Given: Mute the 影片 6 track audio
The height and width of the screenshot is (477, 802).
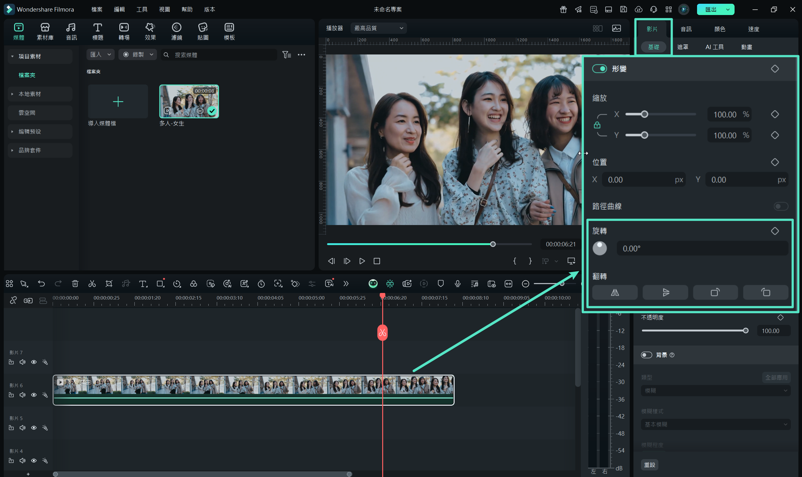Looking at the screenshot, I should [23, 395].
